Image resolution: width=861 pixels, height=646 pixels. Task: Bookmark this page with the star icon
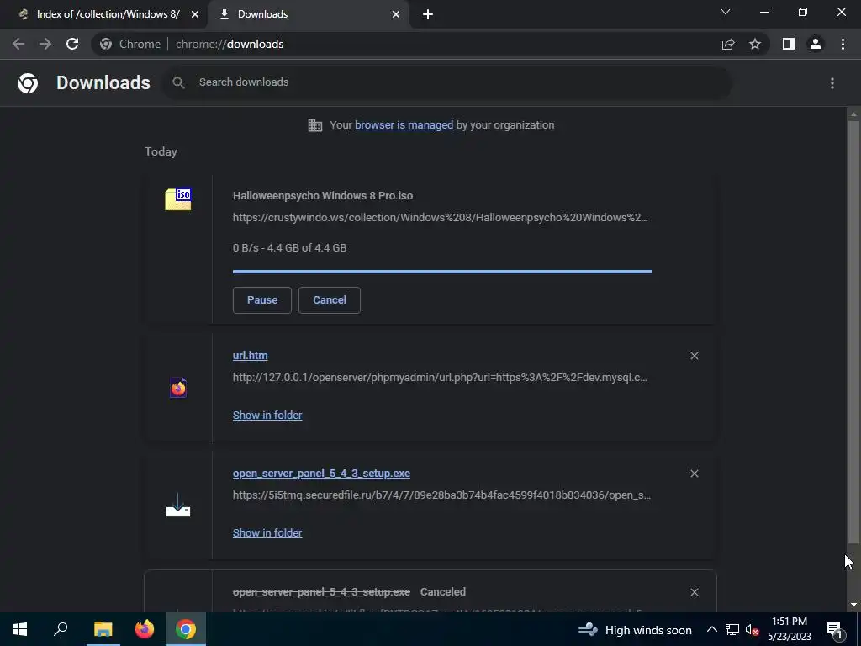click(755, 44)
